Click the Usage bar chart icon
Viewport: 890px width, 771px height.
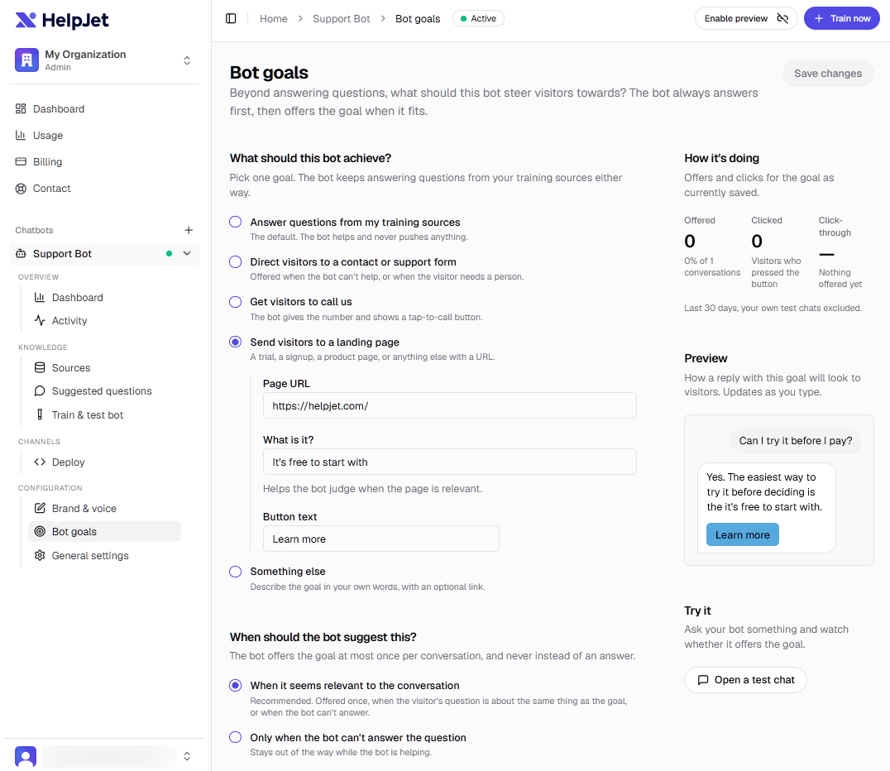(x=21, y=135)
